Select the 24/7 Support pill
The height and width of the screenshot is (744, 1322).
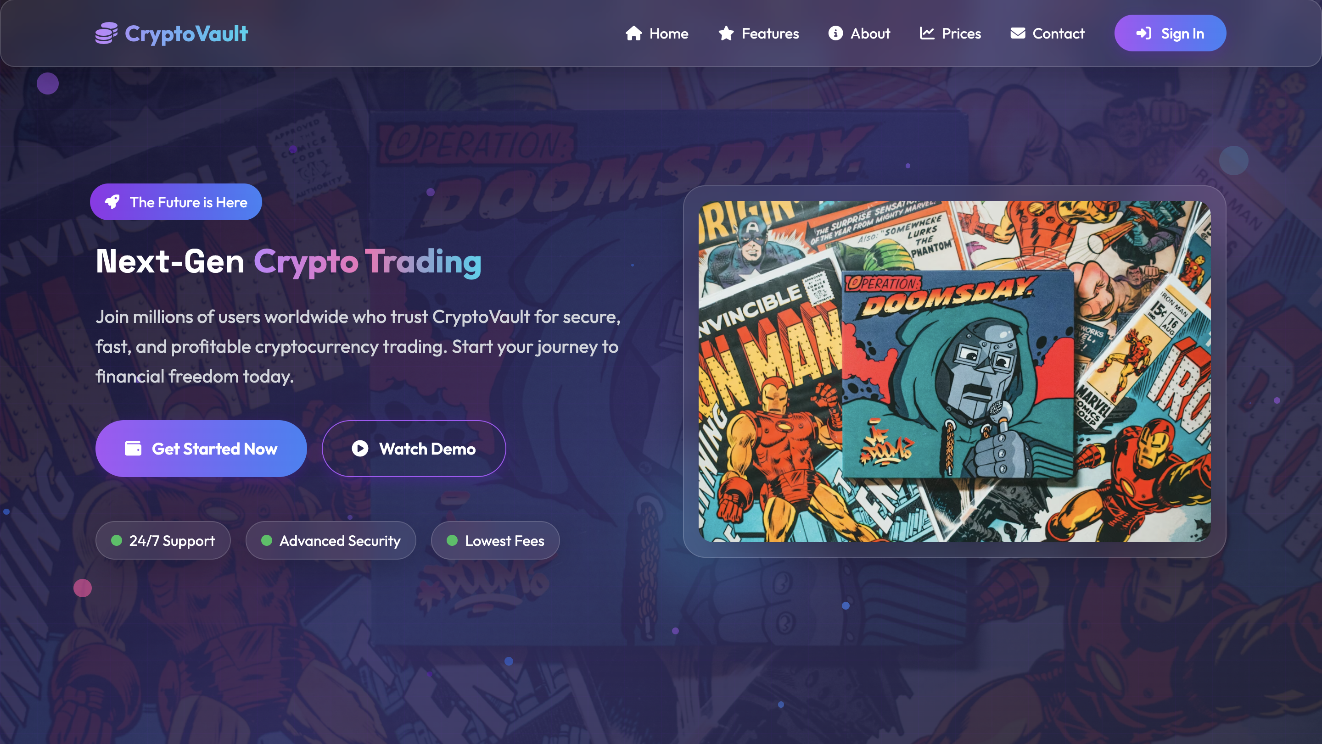tap(162, 540)
